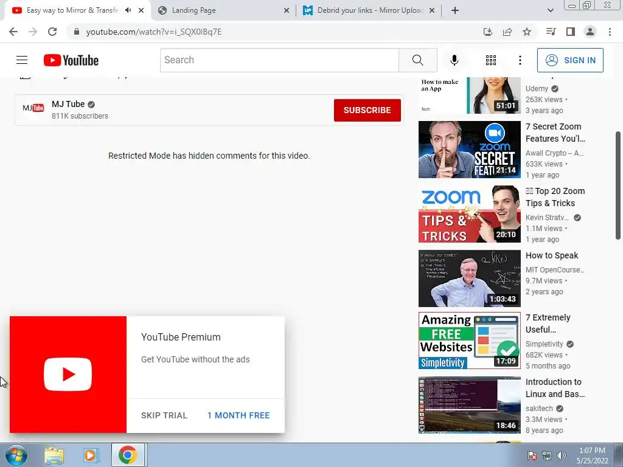Image resolution: width=623 pixels, height=467 pixels.
Task: Close the Debrid your links tab
Action: (x=432, y=10)
